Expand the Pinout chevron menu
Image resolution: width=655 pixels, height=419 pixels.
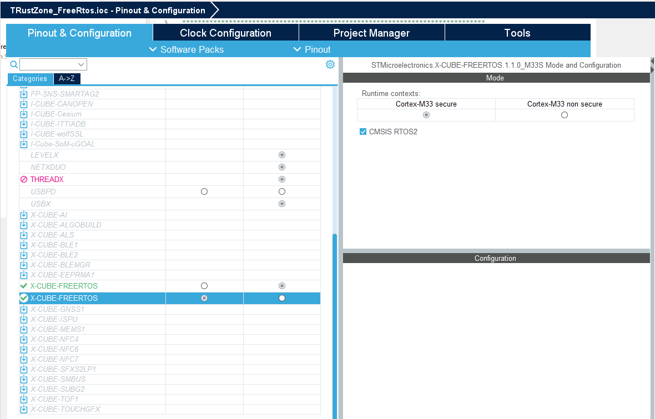(298, 49)
